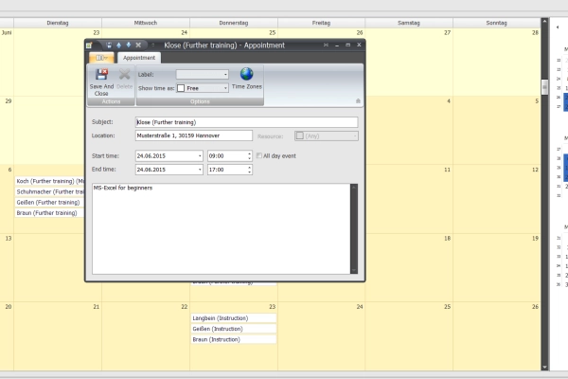Click the Location text field

[194, 135]
